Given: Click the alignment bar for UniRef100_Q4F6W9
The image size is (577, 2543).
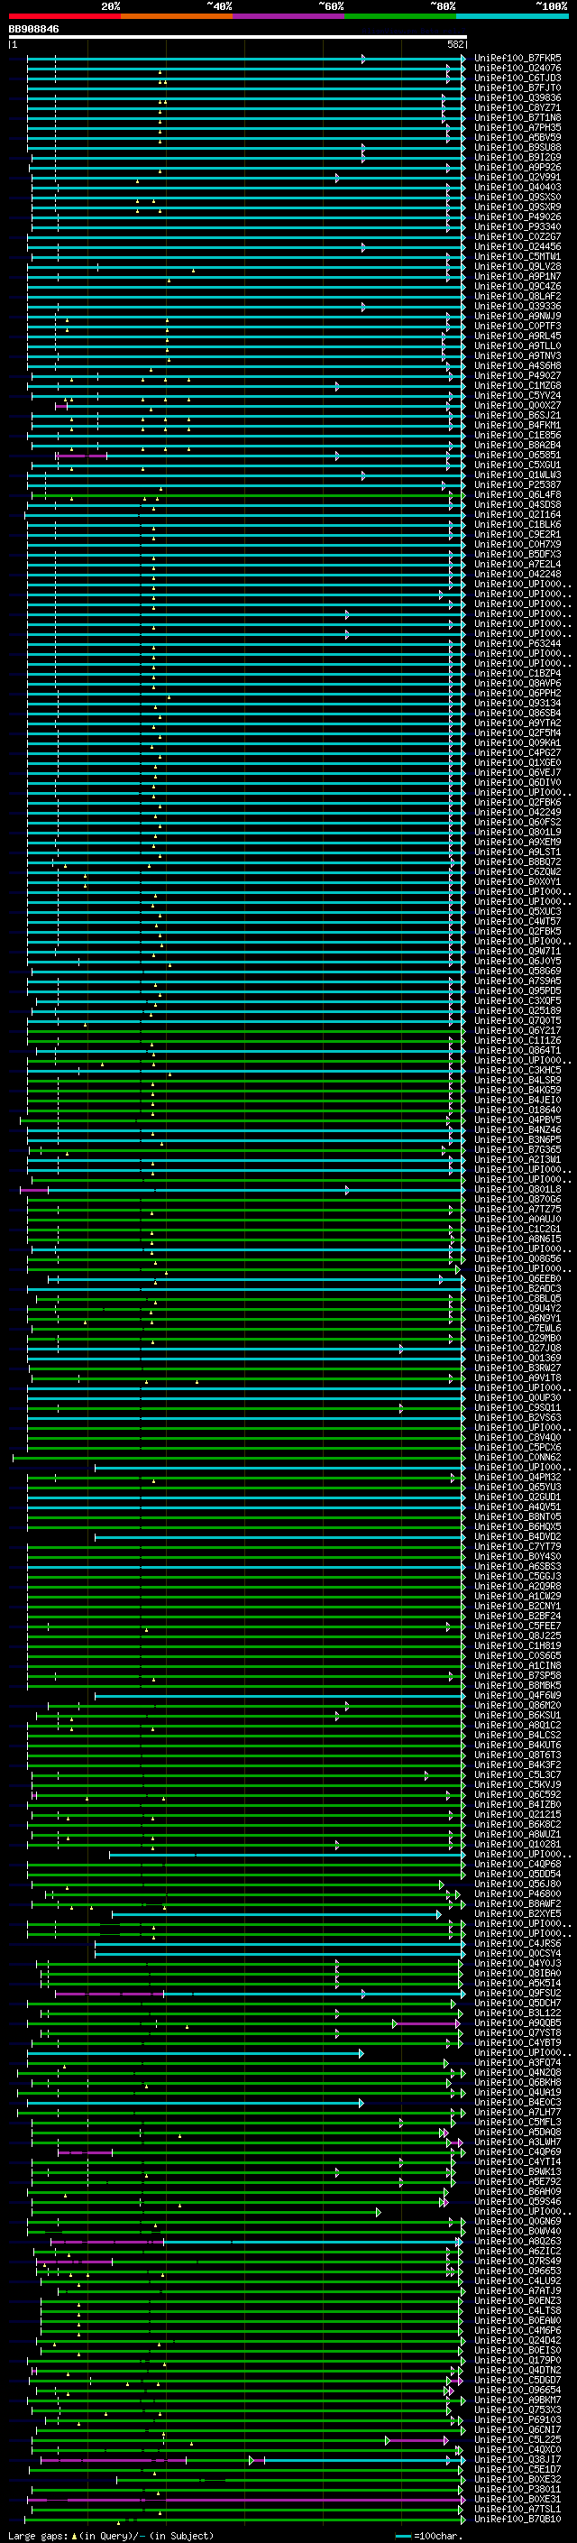Looking at the screenshot, I should pos(276,1695).
